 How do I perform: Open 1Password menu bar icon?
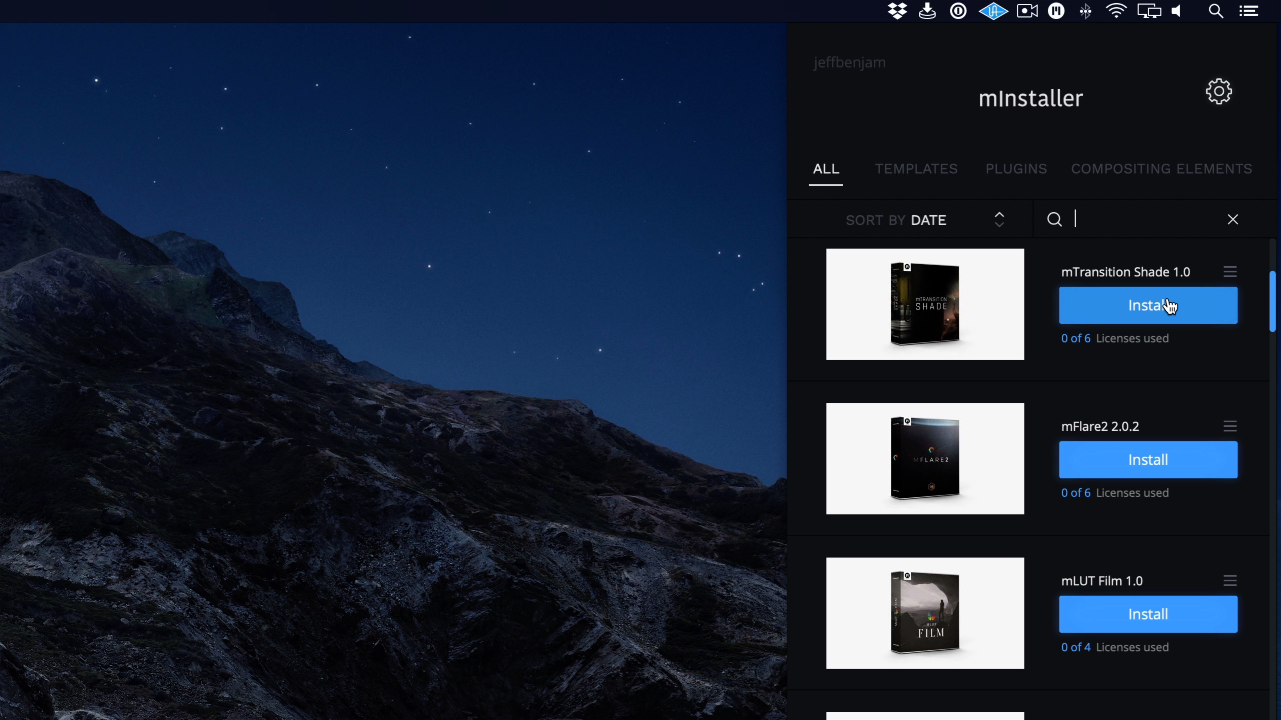958,11
